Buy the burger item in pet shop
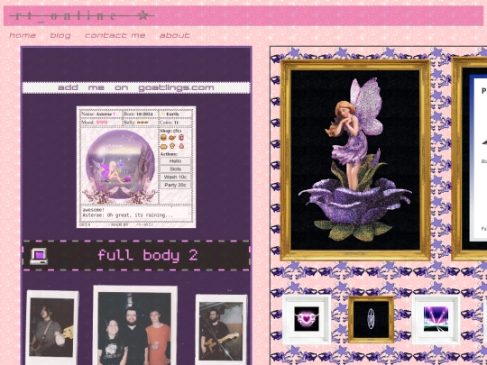This screenshot has height=365, width=487. click(x=163, y=137)
